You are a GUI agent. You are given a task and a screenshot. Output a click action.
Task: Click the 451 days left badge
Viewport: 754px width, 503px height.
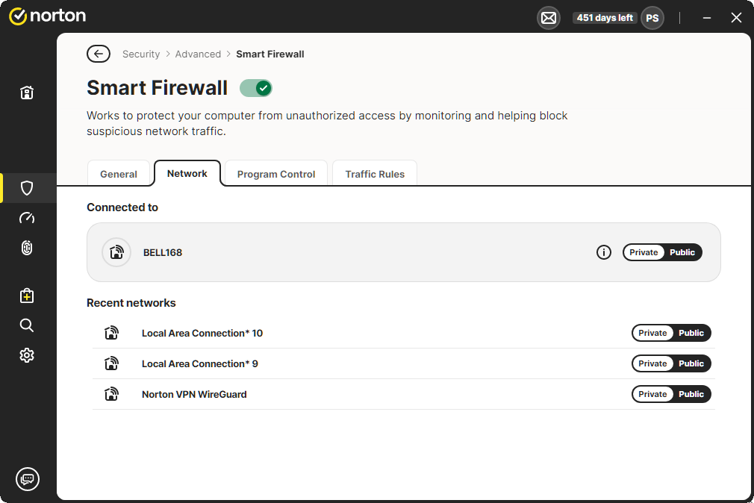(x=605, y=18)
